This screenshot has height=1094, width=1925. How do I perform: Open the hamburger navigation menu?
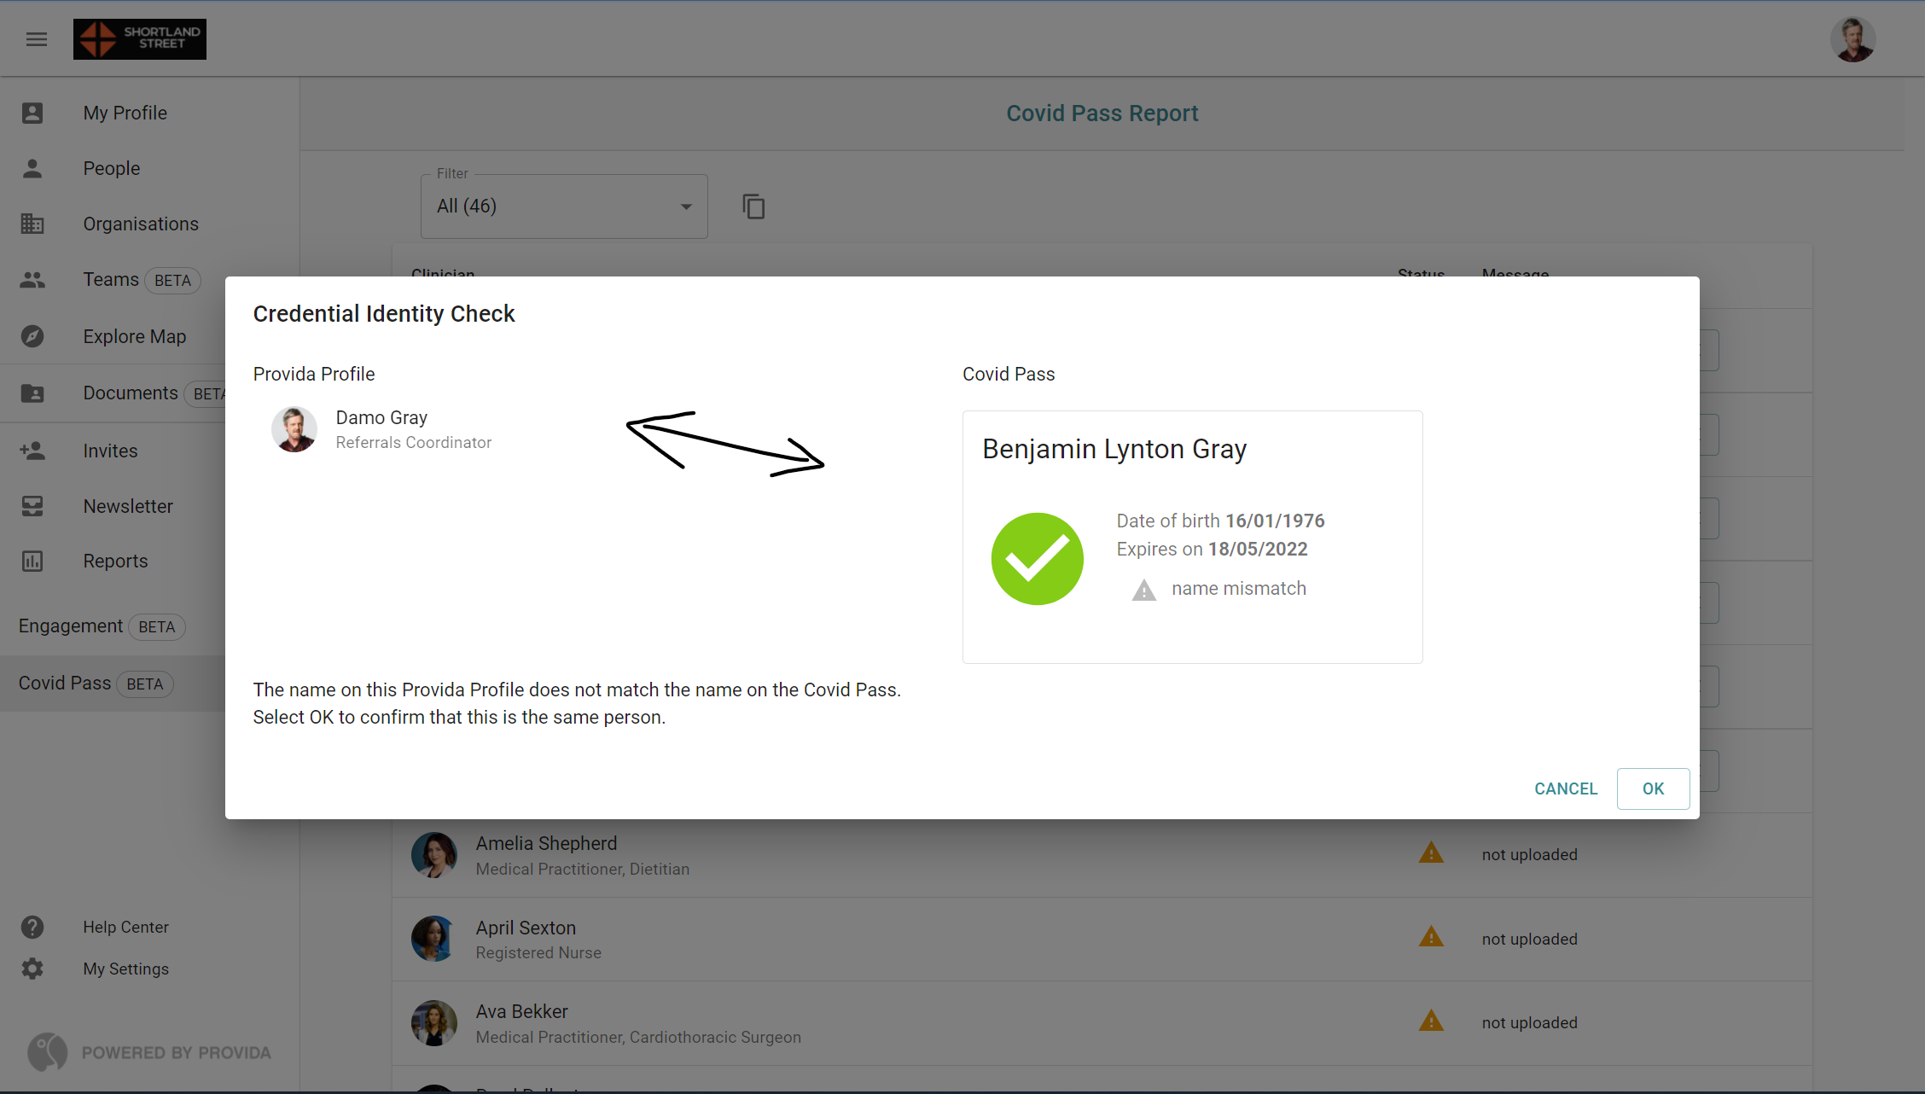pos(36,39)
